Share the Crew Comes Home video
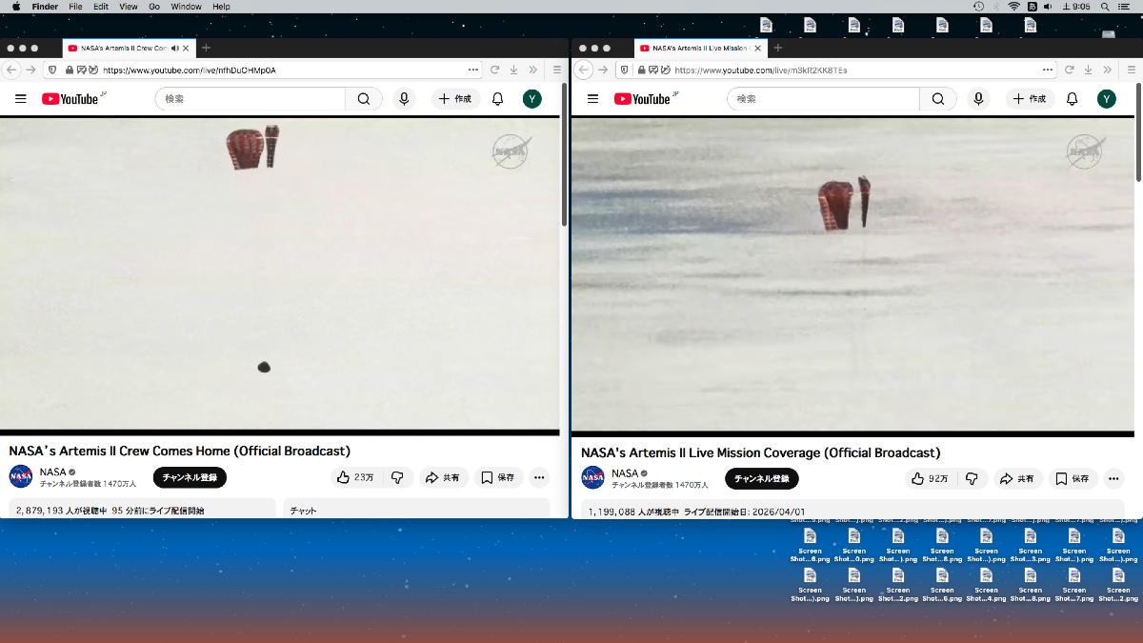1143x643 pixels. point(442,477)
